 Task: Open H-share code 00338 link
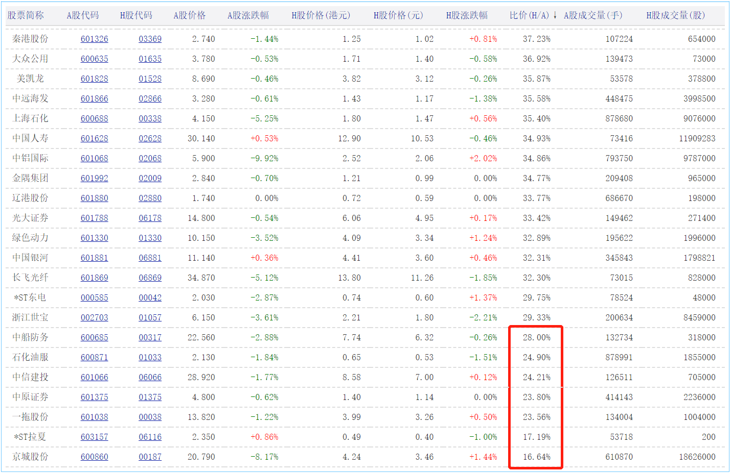[150, 118]
